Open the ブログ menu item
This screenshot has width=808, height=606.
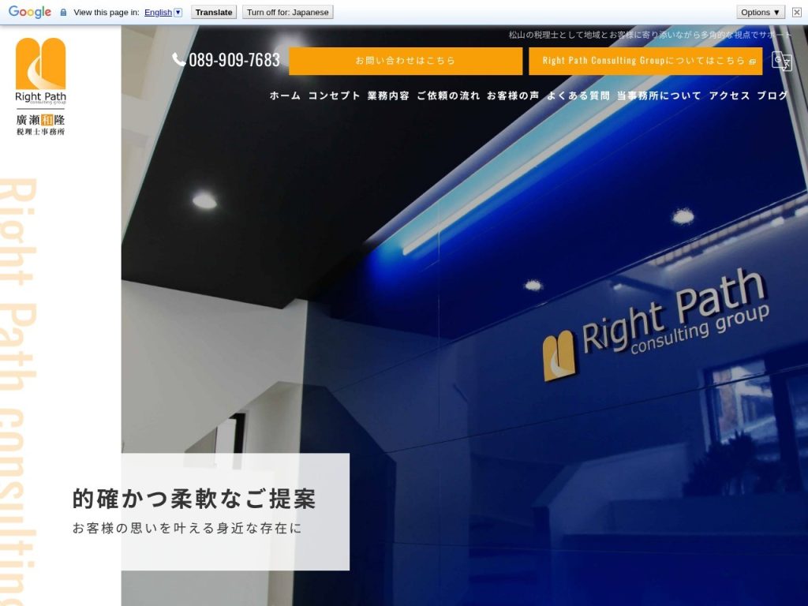(772, 95)
